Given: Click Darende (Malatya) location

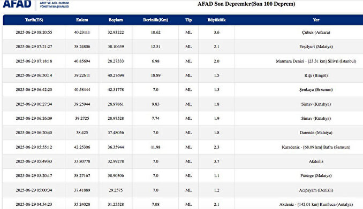Looking at the screenshot, I should [316, 133].
